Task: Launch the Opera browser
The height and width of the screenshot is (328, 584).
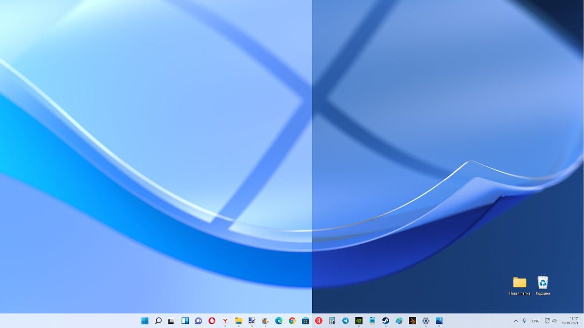Action: point(212,321)
